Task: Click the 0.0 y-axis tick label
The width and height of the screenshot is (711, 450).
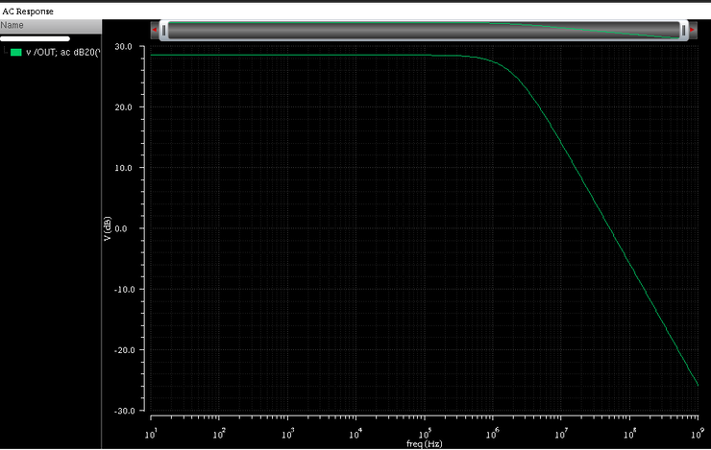Action: point(121,228)
